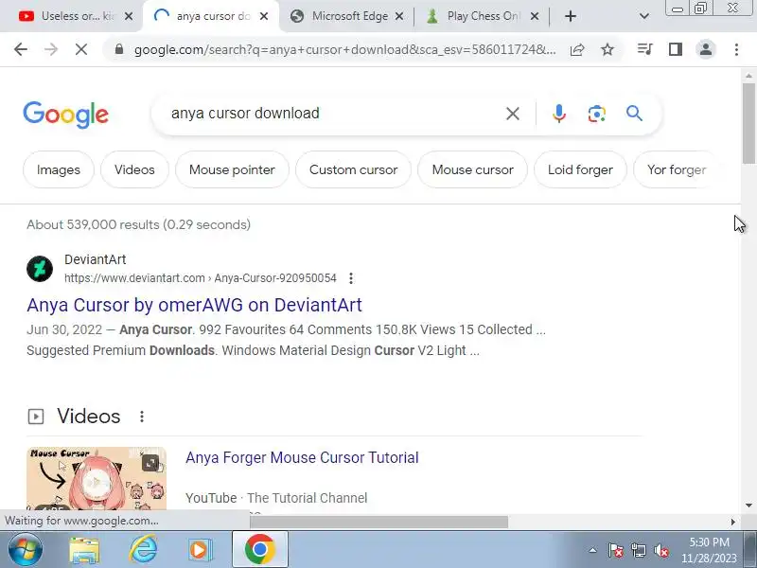Open the taskbar clock 5:30 PM
This screenshot has height=568, width=757.
click(709, 541)
